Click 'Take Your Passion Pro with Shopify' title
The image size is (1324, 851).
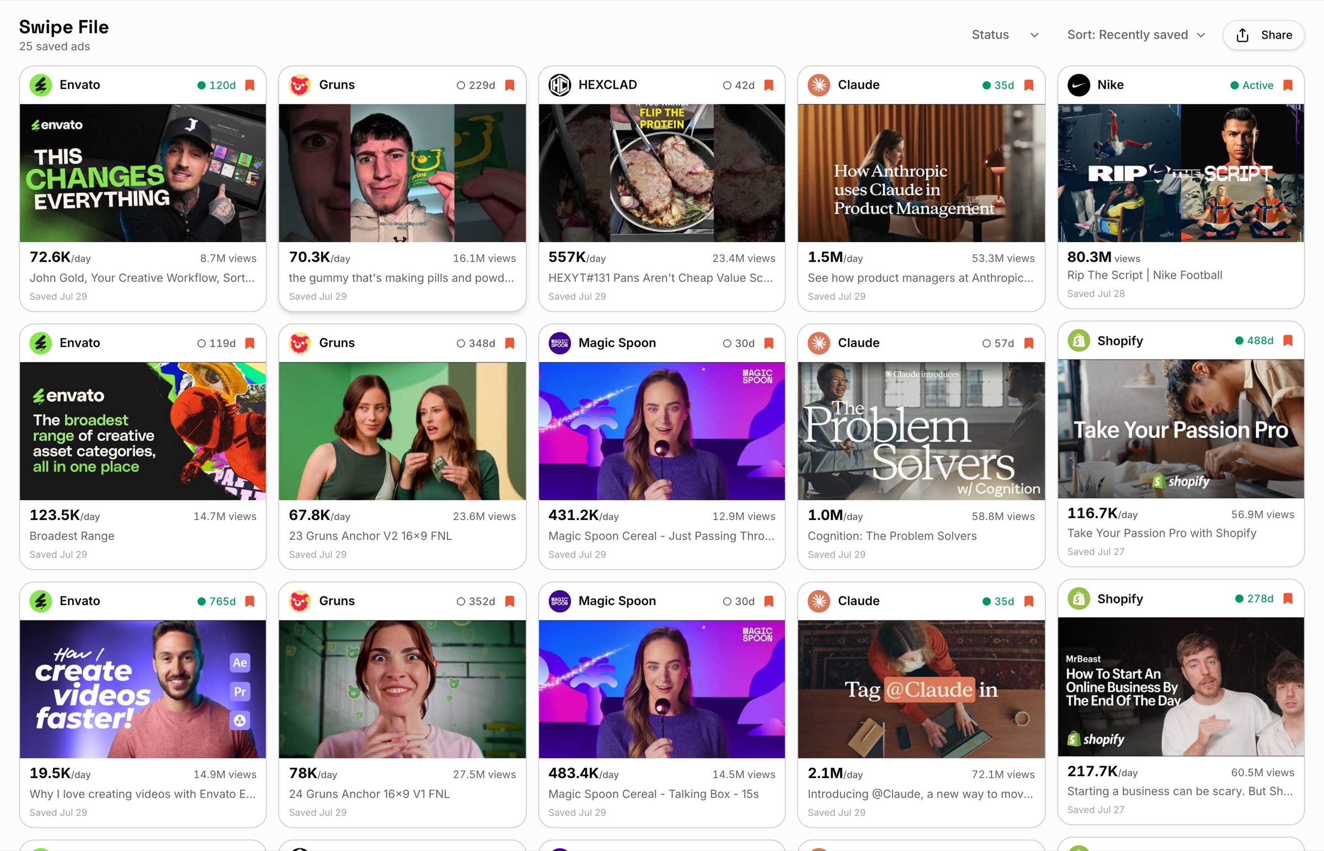coord(1162,533)
